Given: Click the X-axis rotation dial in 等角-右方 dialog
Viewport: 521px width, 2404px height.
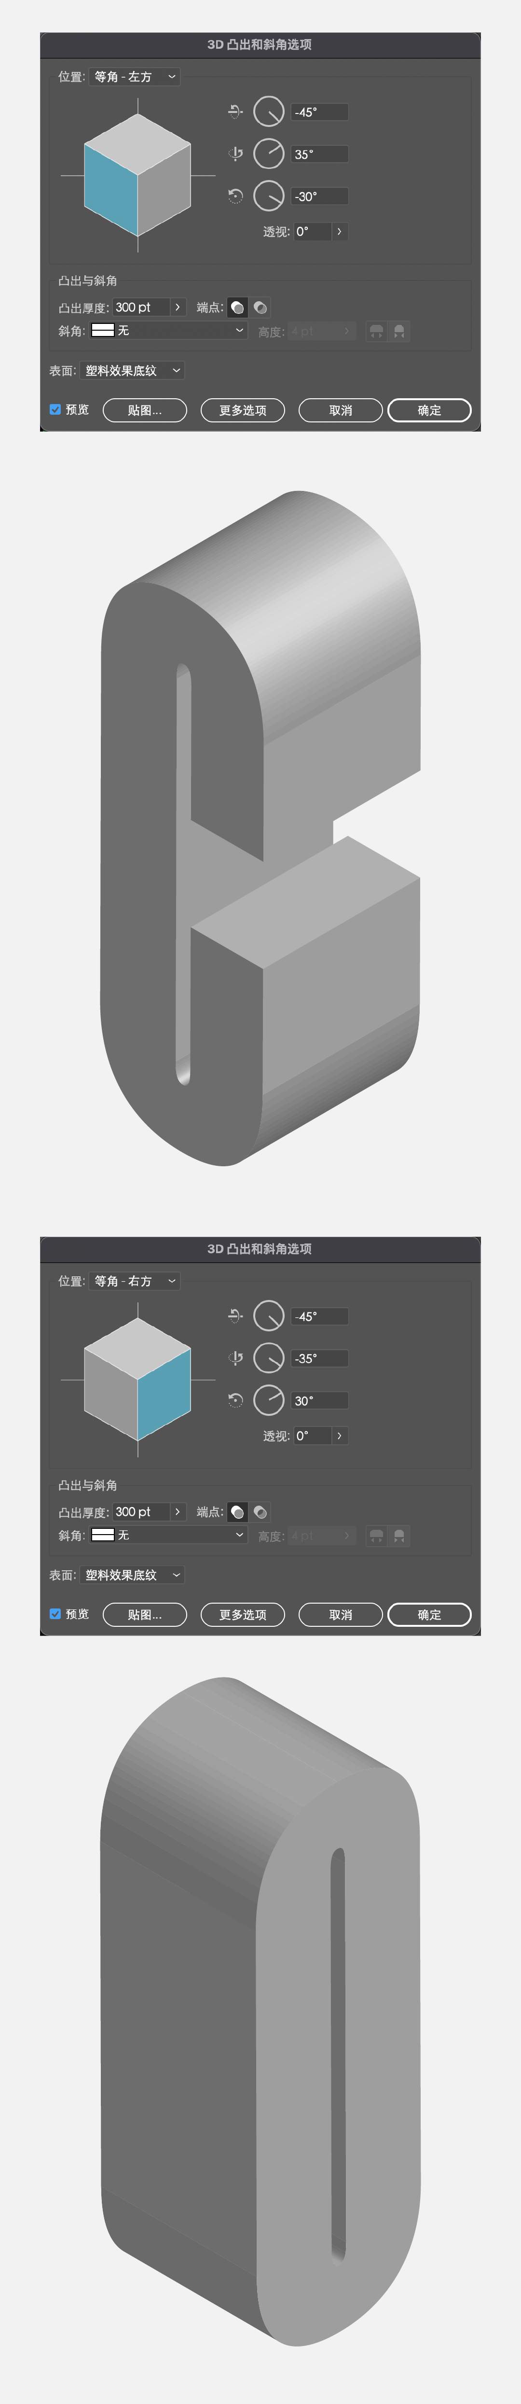Looking at the screenshot, I should tap(268, 1316).
